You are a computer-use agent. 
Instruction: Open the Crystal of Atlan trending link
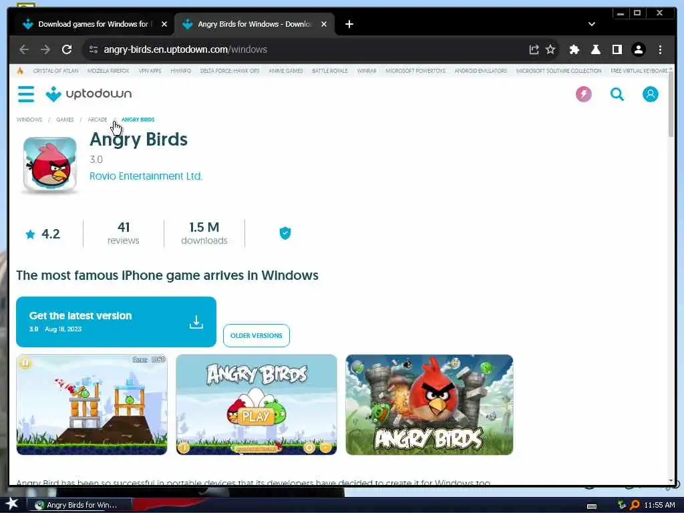tap(55, 71)
